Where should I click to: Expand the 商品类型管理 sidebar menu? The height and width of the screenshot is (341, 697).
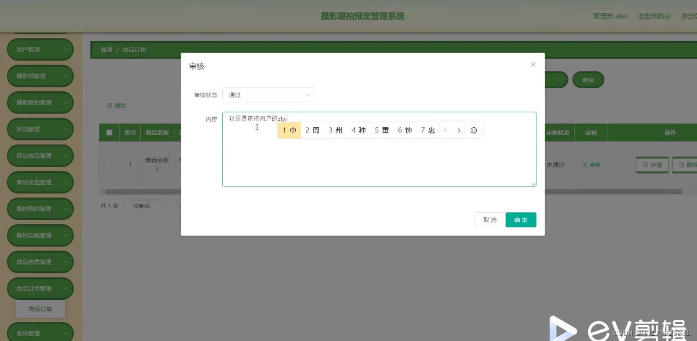click(40, 182)
